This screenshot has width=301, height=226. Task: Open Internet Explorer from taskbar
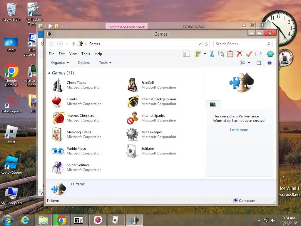(25, 220)
